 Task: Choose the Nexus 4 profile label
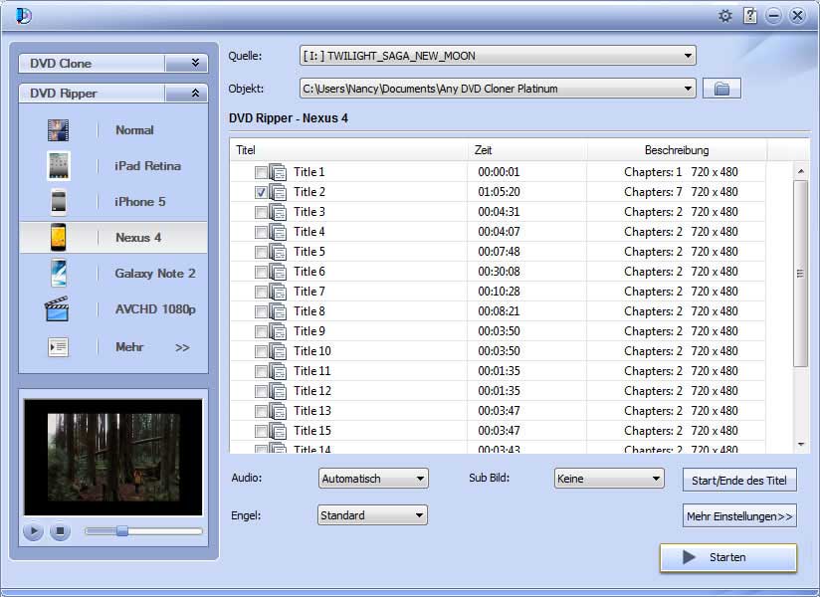[x=138, y=238]
